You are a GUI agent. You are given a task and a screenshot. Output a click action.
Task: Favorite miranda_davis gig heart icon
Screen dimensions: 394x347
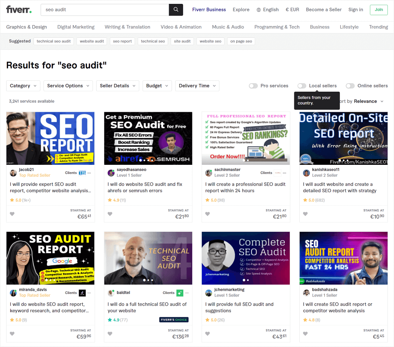coord(12,334)
